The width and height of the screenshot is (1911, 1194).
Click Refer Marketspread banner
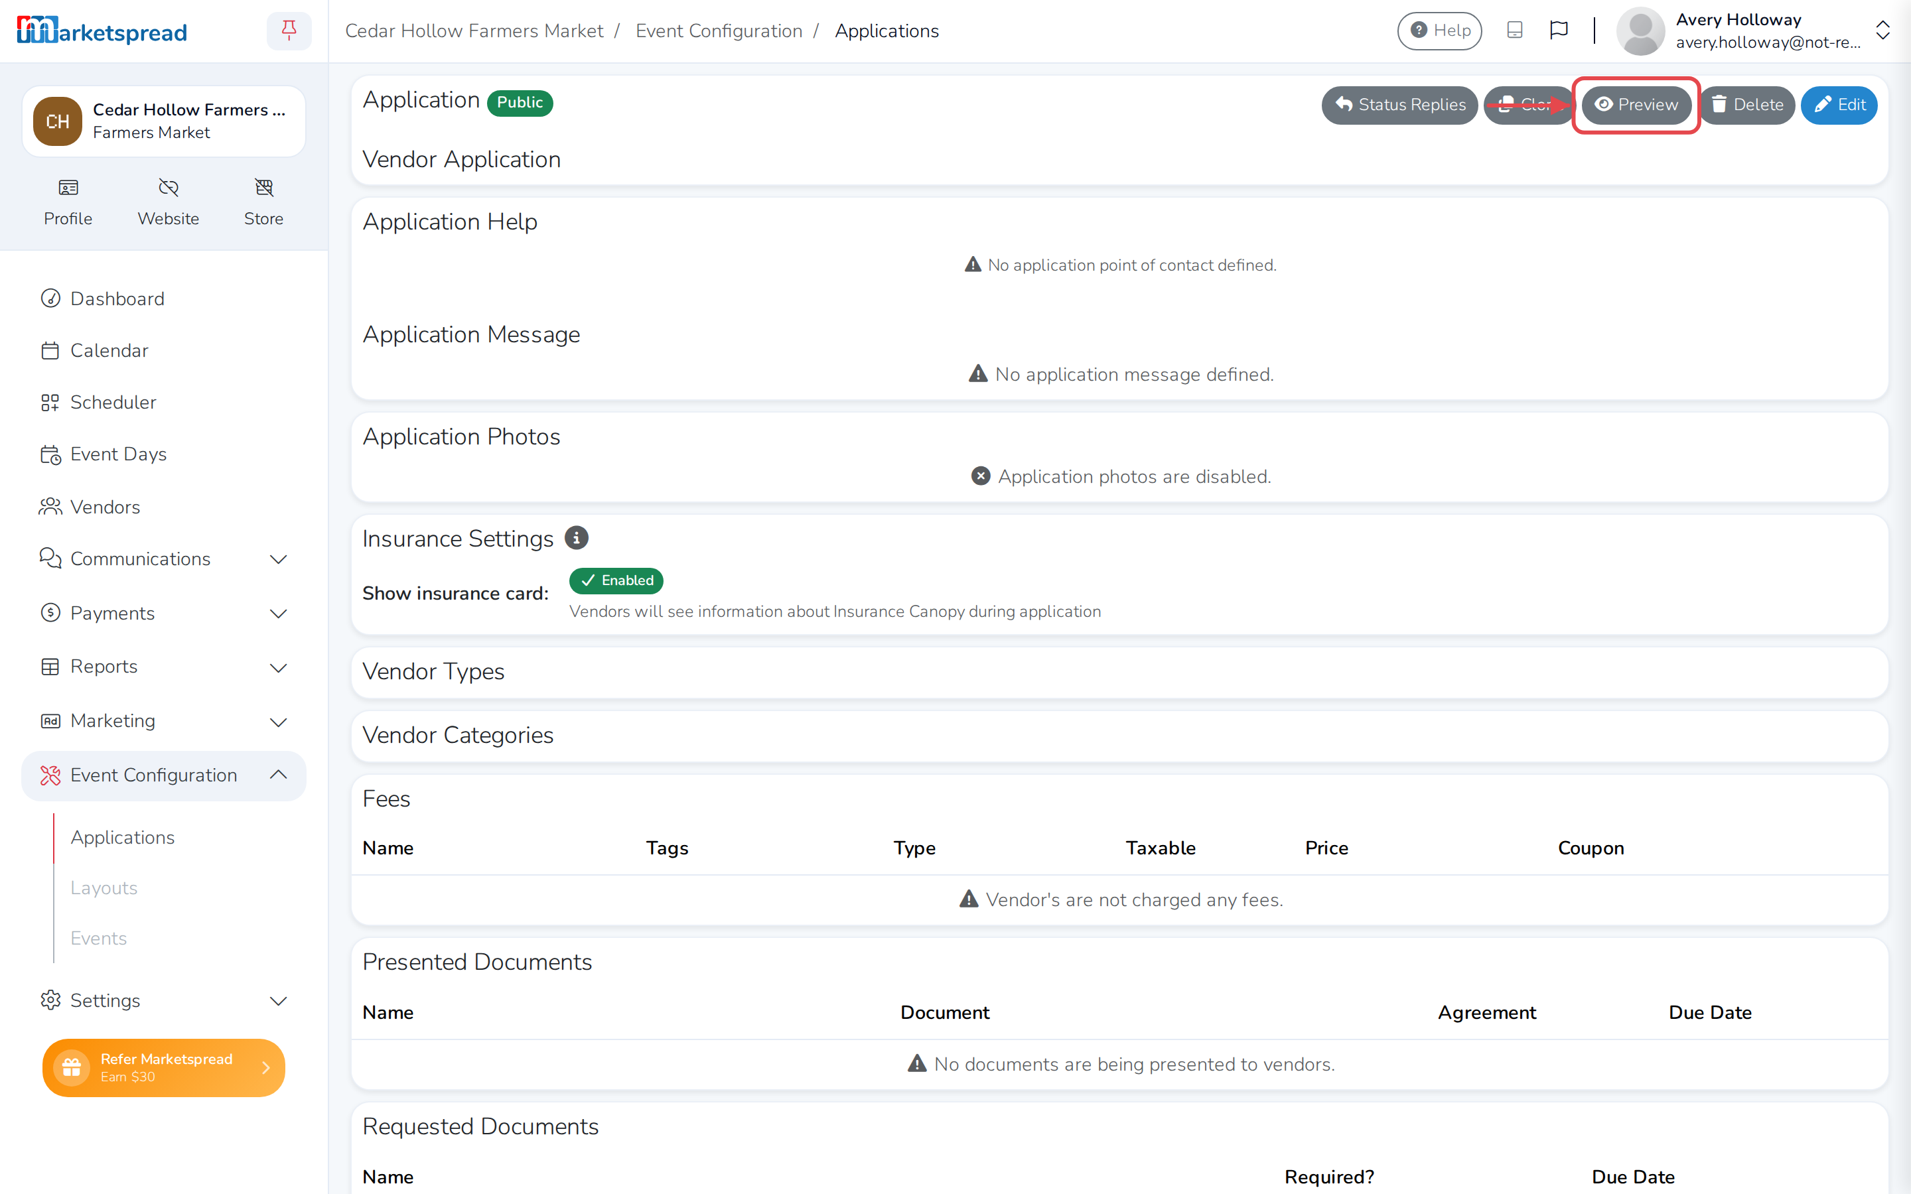(163, 1068)
